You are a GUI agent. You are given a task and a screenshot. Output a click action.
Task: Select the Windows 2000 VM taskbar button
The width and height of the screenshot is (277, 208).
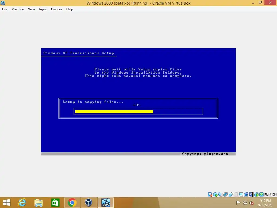click(106, 203)
